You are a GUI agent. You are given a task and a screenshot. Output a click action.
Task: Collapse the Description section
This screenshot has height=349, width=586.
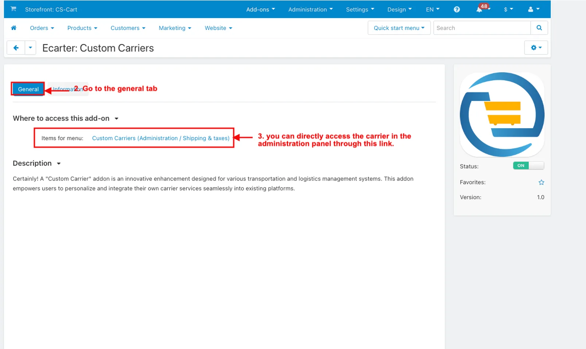37,163
